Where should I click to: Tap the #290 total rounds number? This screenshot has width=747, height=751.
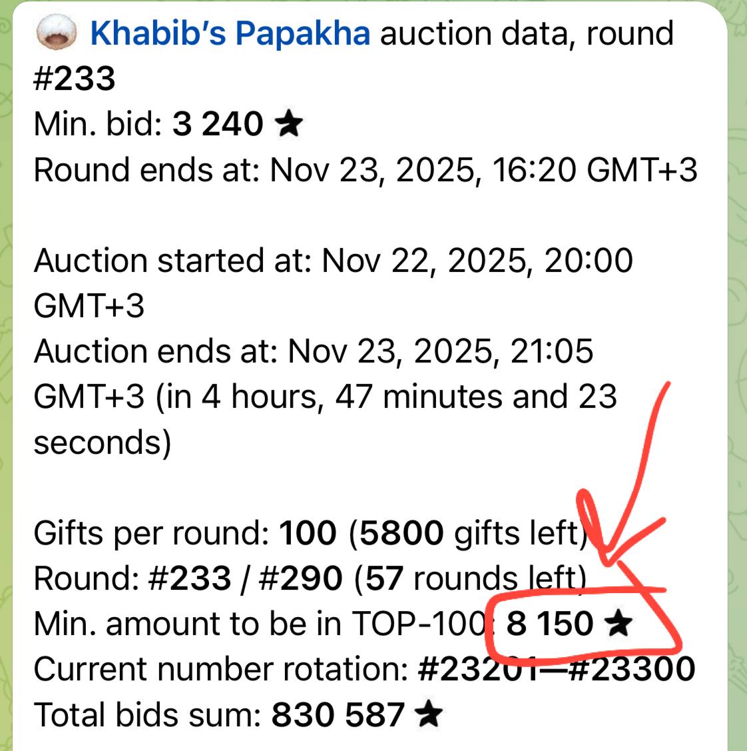click(300, 578)
